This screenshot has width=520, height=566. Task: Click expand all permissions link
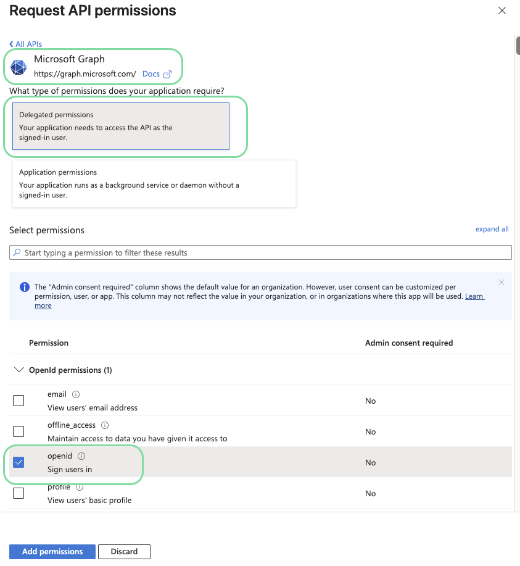492,229
